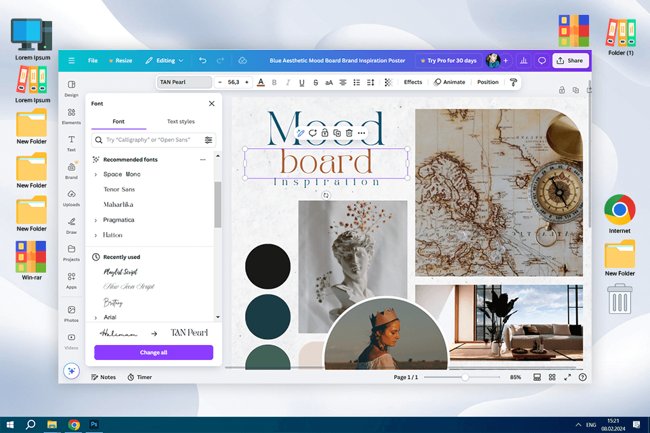This screenshot has height=433, width=650.
Task: Undo the last action
Action: tap(202, 60)
